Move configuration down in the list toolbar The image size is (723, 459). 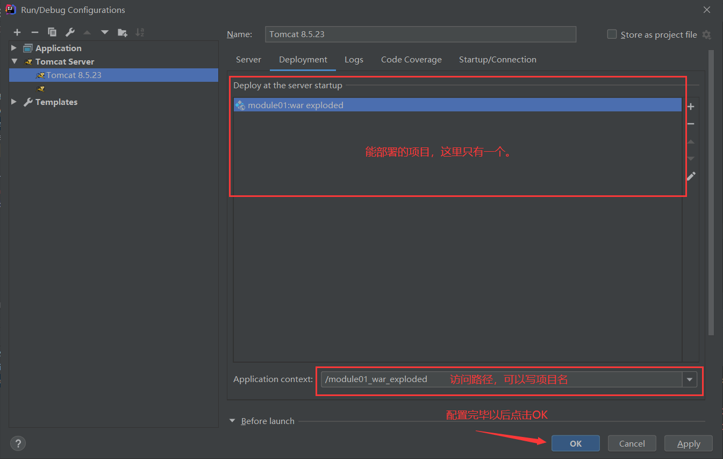coord(105,32)
